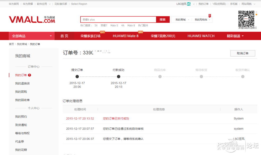261x155 pixels.
Task: Select 代金券 in the sidebar
Action: click(x=19, y=142)
